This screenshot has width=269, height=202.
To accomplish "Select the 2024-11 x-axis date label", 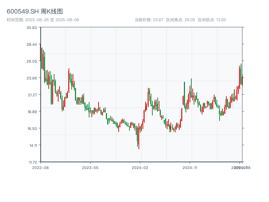I will (190, 167).
